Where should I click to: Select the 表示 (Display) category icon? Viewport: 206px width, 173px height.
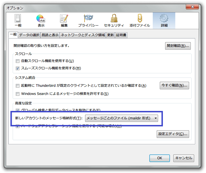click(41, 21)
